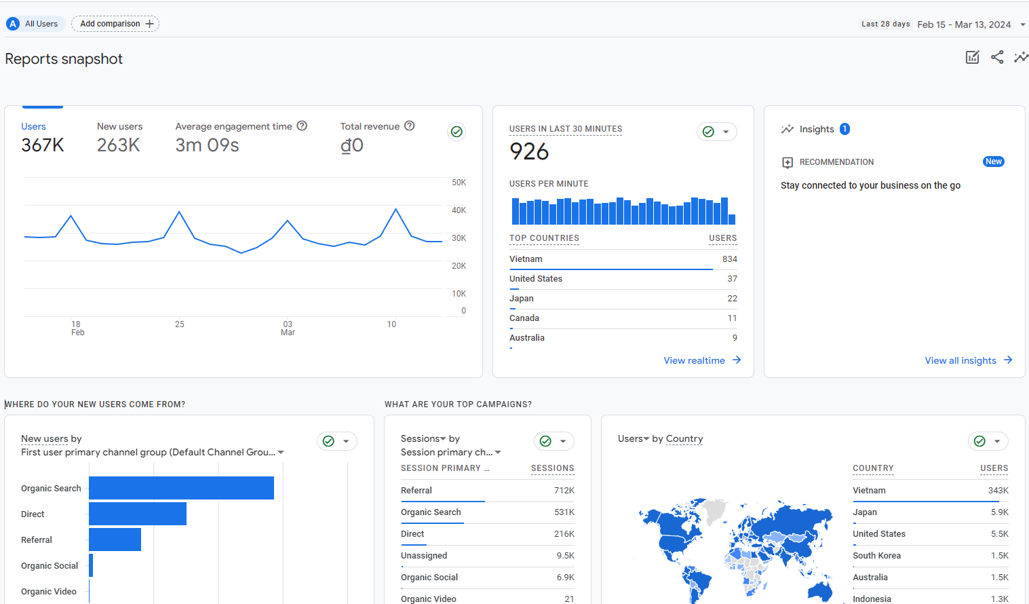This screenshot has width=1029, height=604.
Task: Click the Stay connected to your business recommendation
Action: pos(870,185)
